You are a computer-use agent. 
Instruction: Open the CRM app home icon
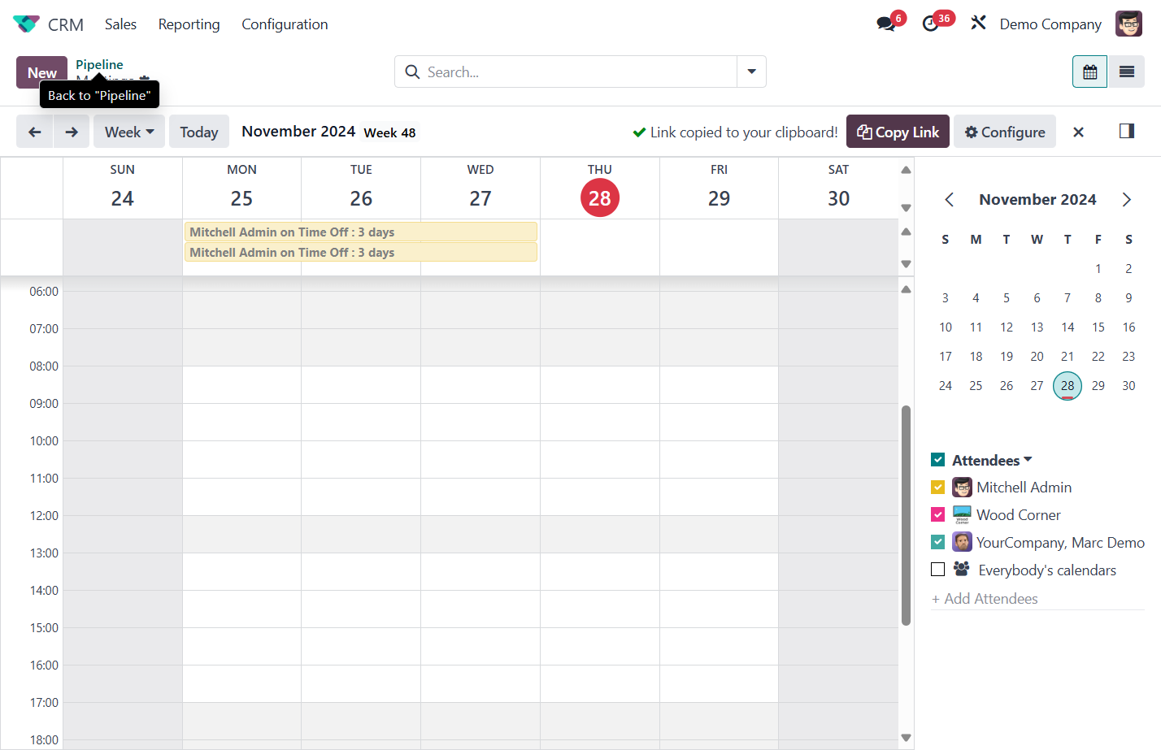click(x=26, y=24)
